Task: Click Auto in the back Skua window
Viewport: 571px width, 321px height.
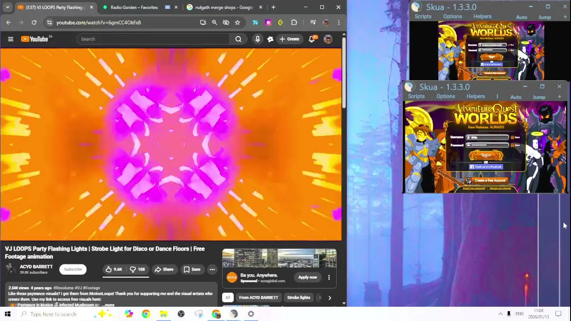Action: [521, 17]
